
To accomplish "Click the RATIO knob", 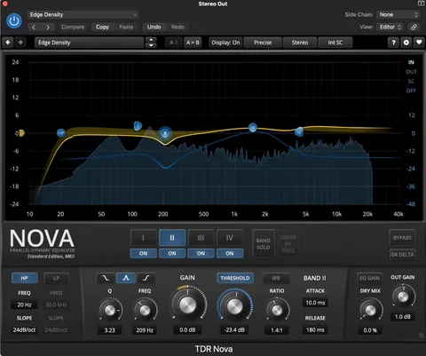I will (277, 310).
